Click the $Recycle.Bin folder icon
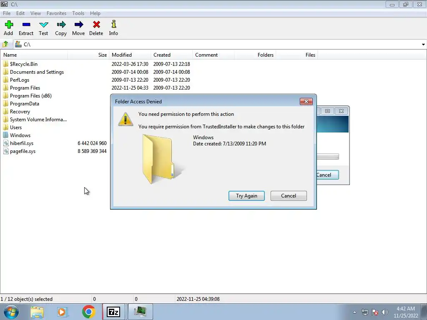Screen dimensions: 427x320 coord(6,64)
